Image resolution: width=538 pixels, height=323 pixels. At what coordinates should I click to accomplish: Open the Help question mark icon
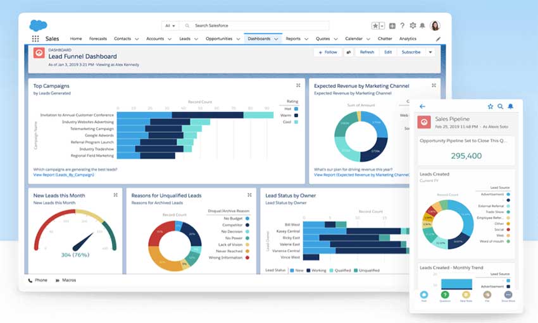coord(403,25)
